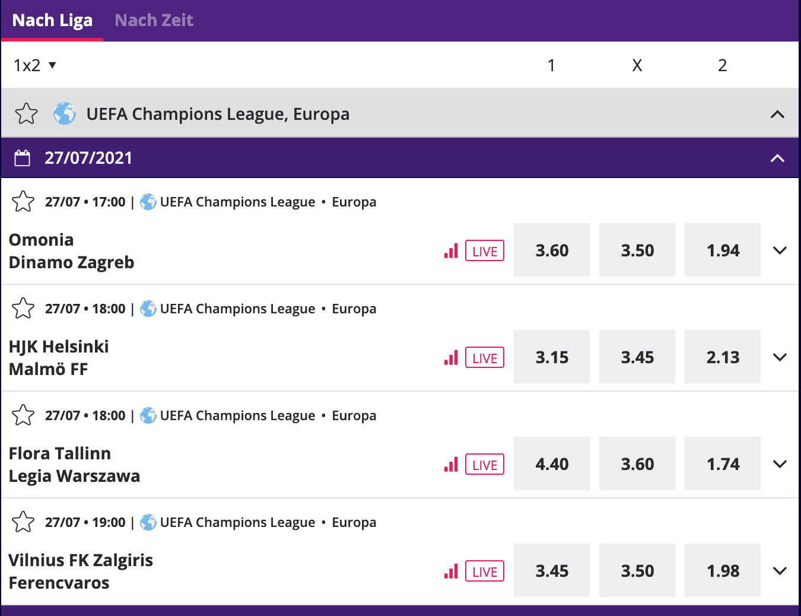Expand more markets for Omonia vs Dinamo Zagreb
Screen dimensions: 801x616
[x=780, y=250]
